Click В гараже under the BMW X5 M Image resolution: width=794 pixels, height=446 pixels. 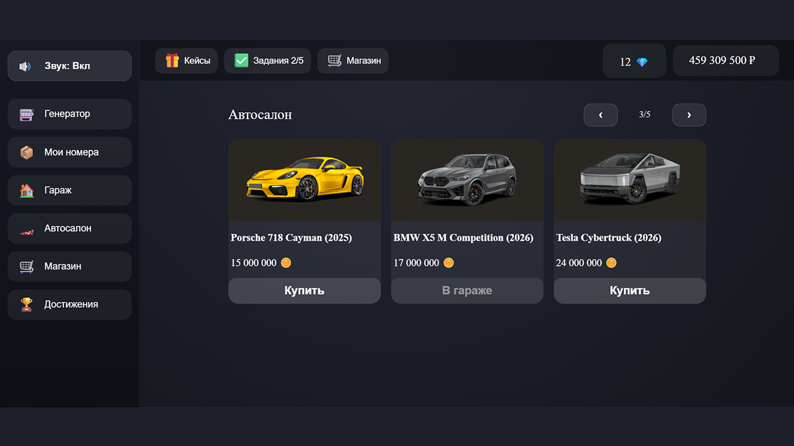[467, 291]
